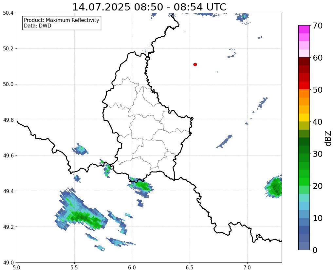Click the latitude tick label 49.2
The height and width of the screenshot is (273, 335).
point(8,227)
